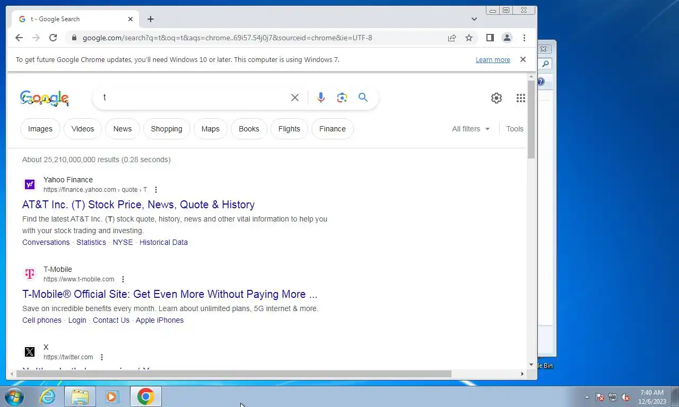The height and width of the screenshot is (407, 679).
Task: Open more options for the Yahoo Finance result
Action: [156, 190]
